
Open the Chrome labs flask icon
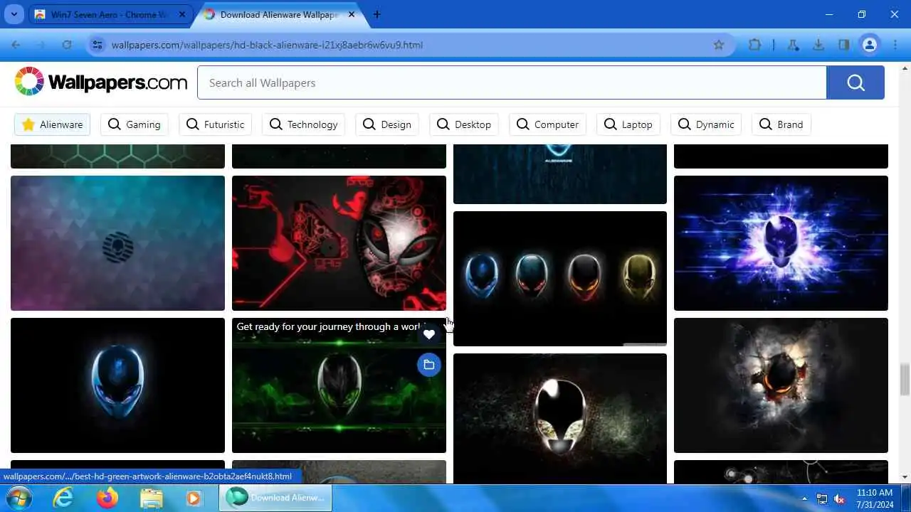coord(793,45)
